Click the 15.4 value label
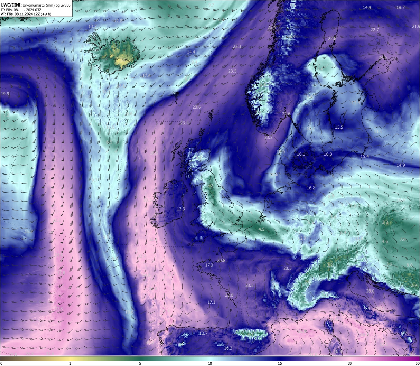The image size is (420, 366). pyautogui.click(x=365, y=156)
